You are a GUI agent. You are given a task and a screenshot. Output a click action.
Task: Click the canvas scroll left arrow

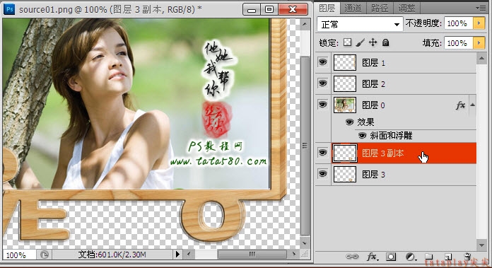(189, 254)
